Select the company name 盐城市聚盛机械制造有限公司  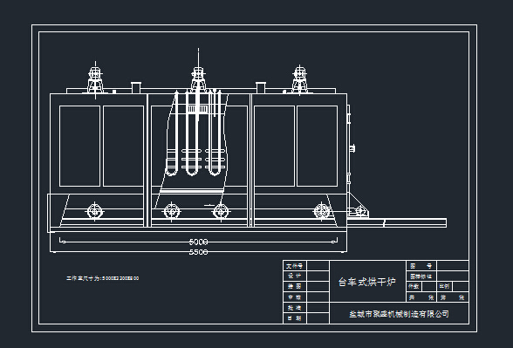click(x=399, y=314)
